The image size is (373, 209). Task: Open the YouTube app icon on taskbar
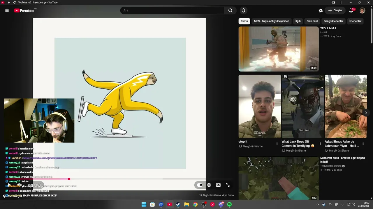pos(170,204)
